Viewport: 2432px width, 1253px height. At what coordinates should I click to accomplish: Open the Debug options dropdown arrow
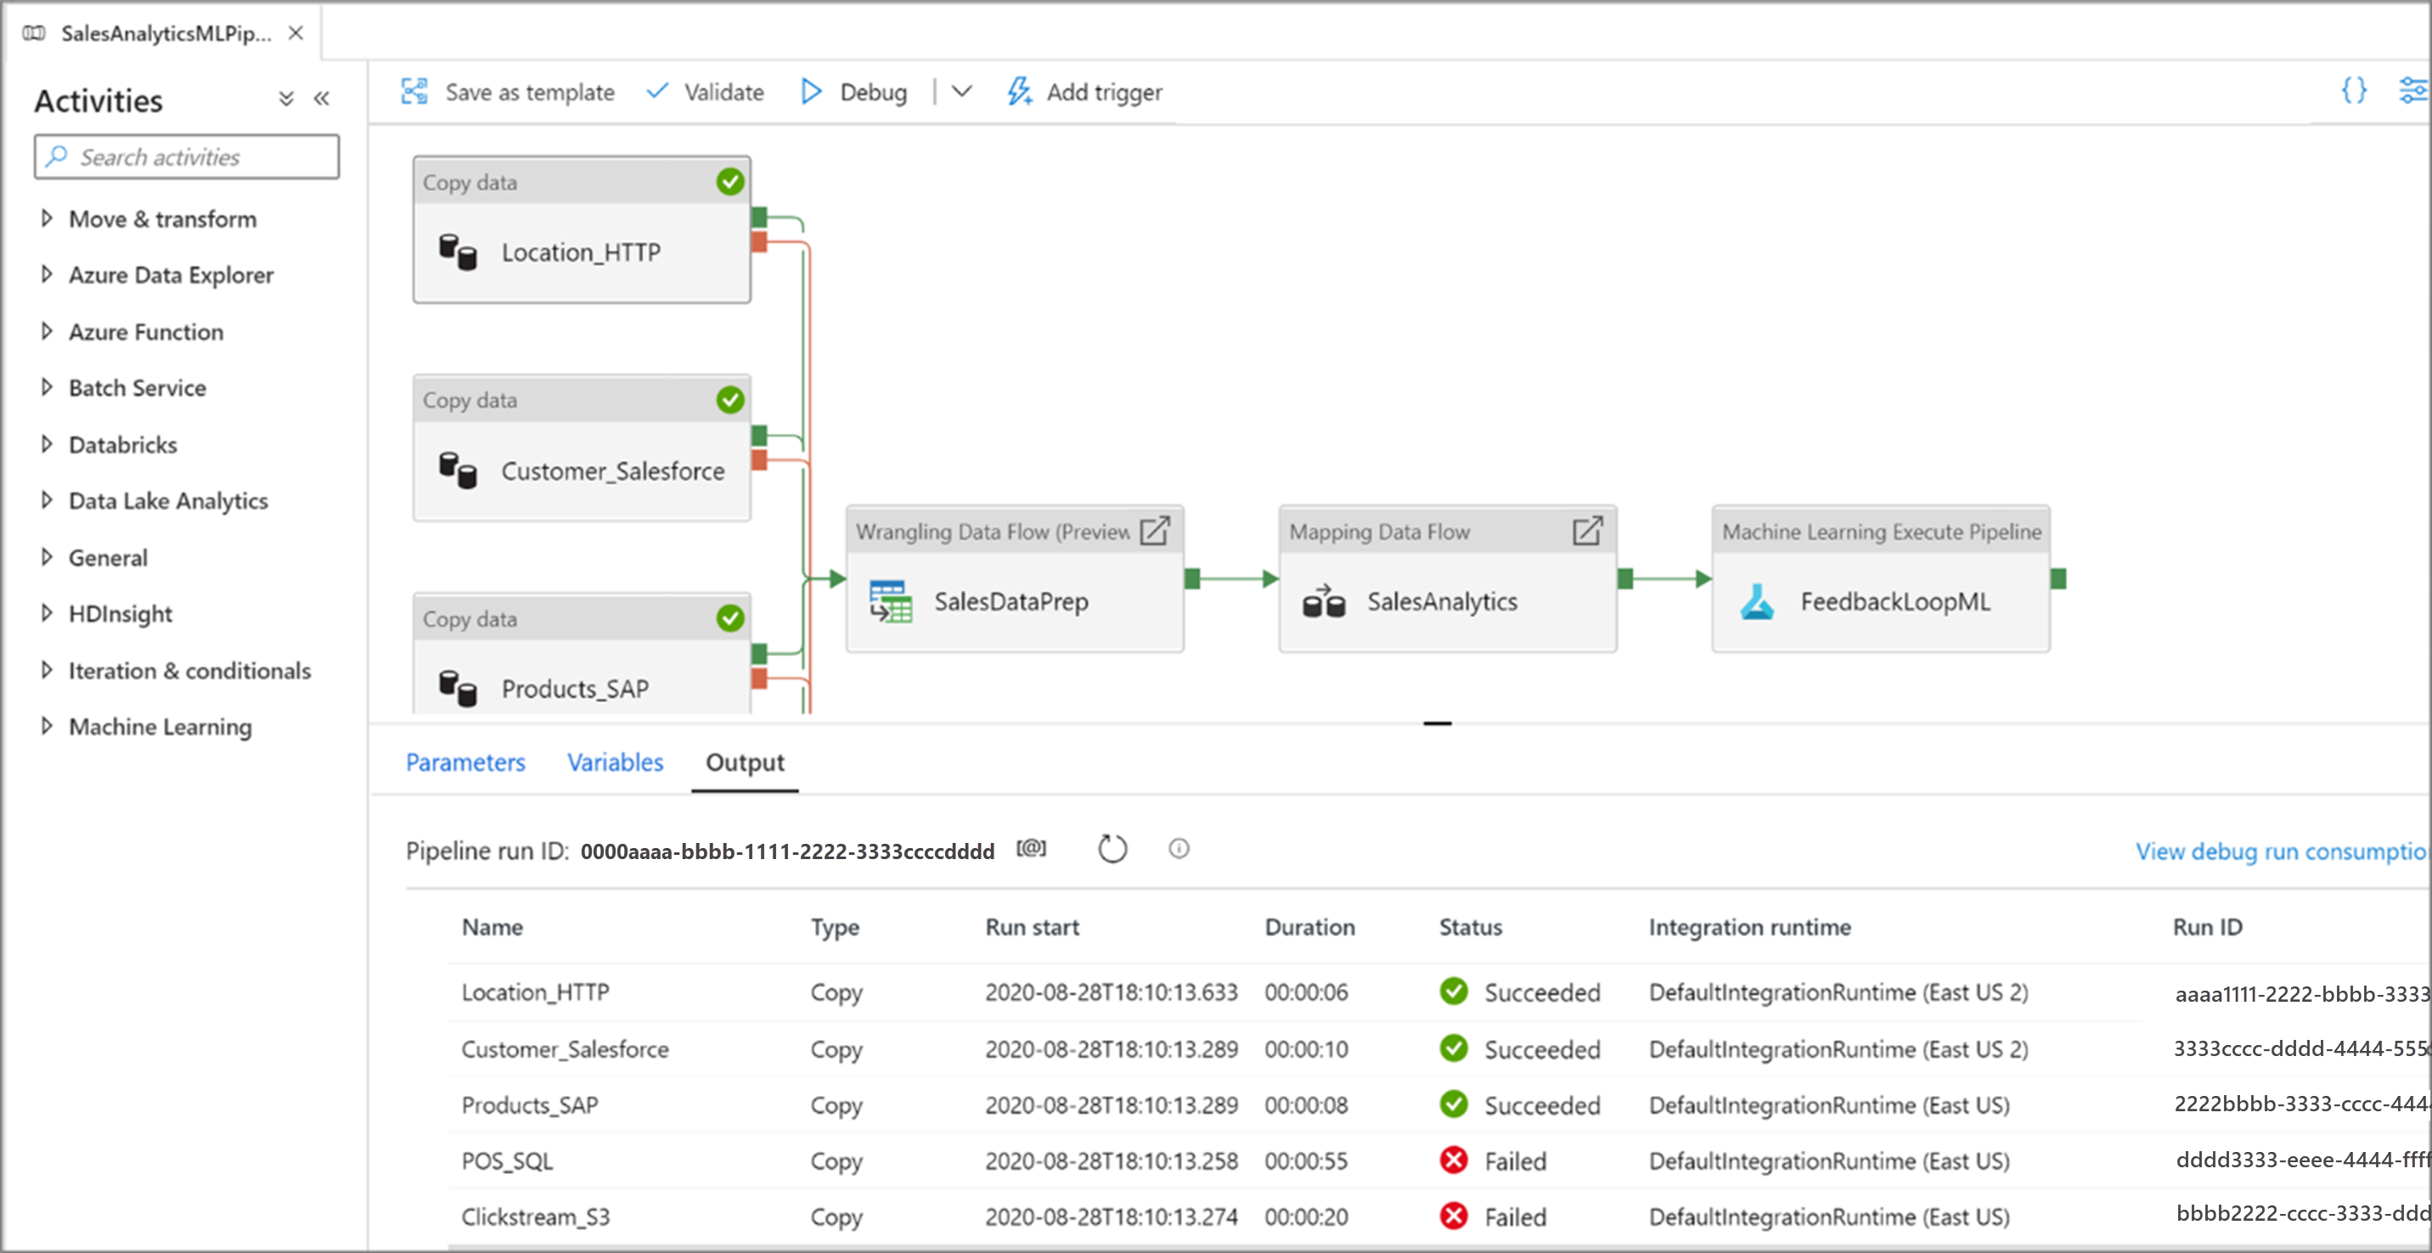pos(961,92)
